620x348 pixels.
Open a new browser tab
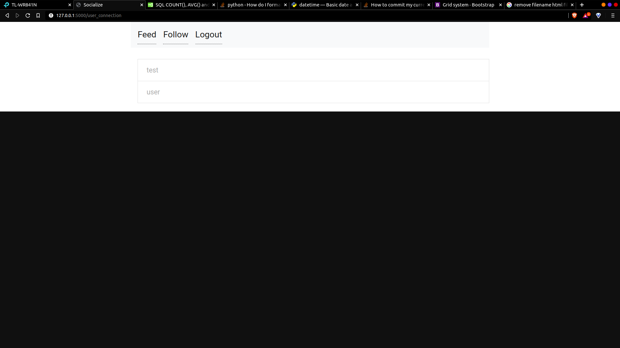pyautogui.click(x=582, y=5)
